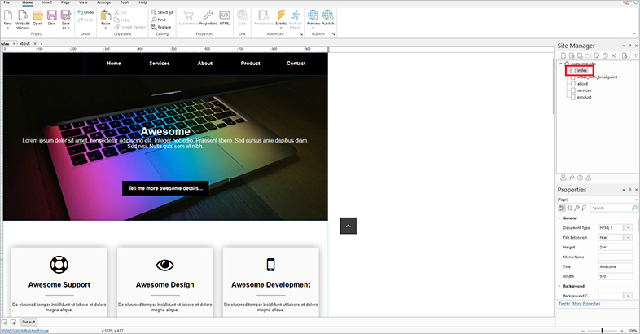
Task: Open the File menu
Action: point(7,2)
